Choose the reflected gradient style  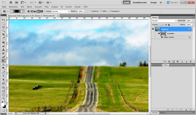point(38,11)
